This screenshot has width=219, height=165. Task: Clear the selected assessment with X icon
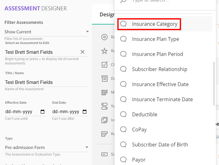point(83,52)
